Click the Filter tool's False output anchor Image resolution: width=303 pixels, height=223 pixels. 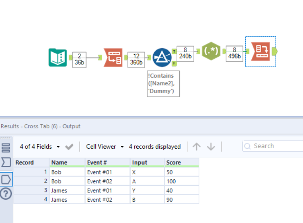pos(174,63)
